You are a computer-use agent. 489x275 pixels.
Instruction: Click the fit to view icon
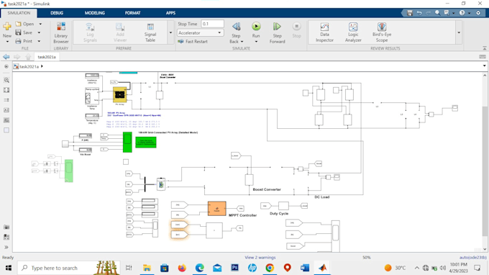coord(6,90)
